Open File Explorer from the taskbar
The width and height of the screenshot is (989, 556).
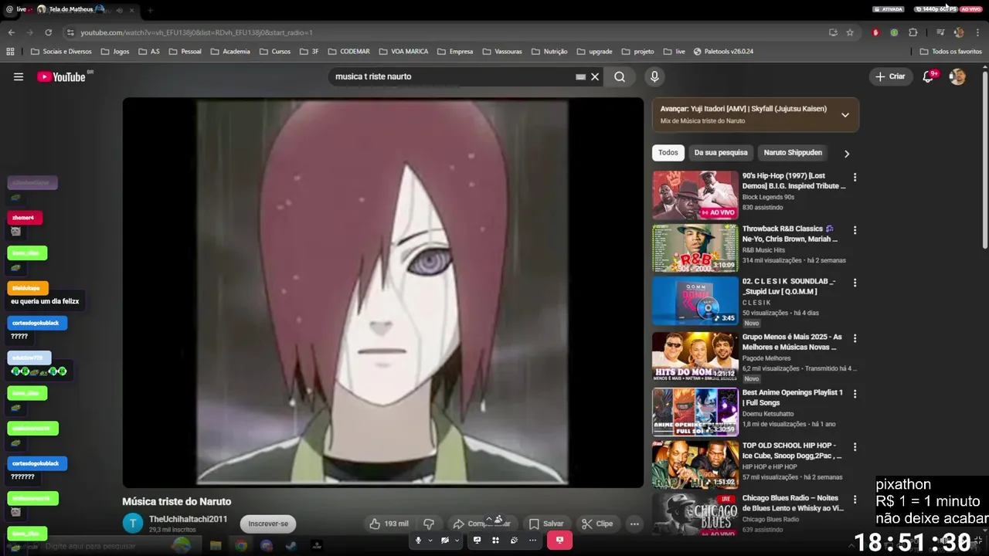[216, 546]
